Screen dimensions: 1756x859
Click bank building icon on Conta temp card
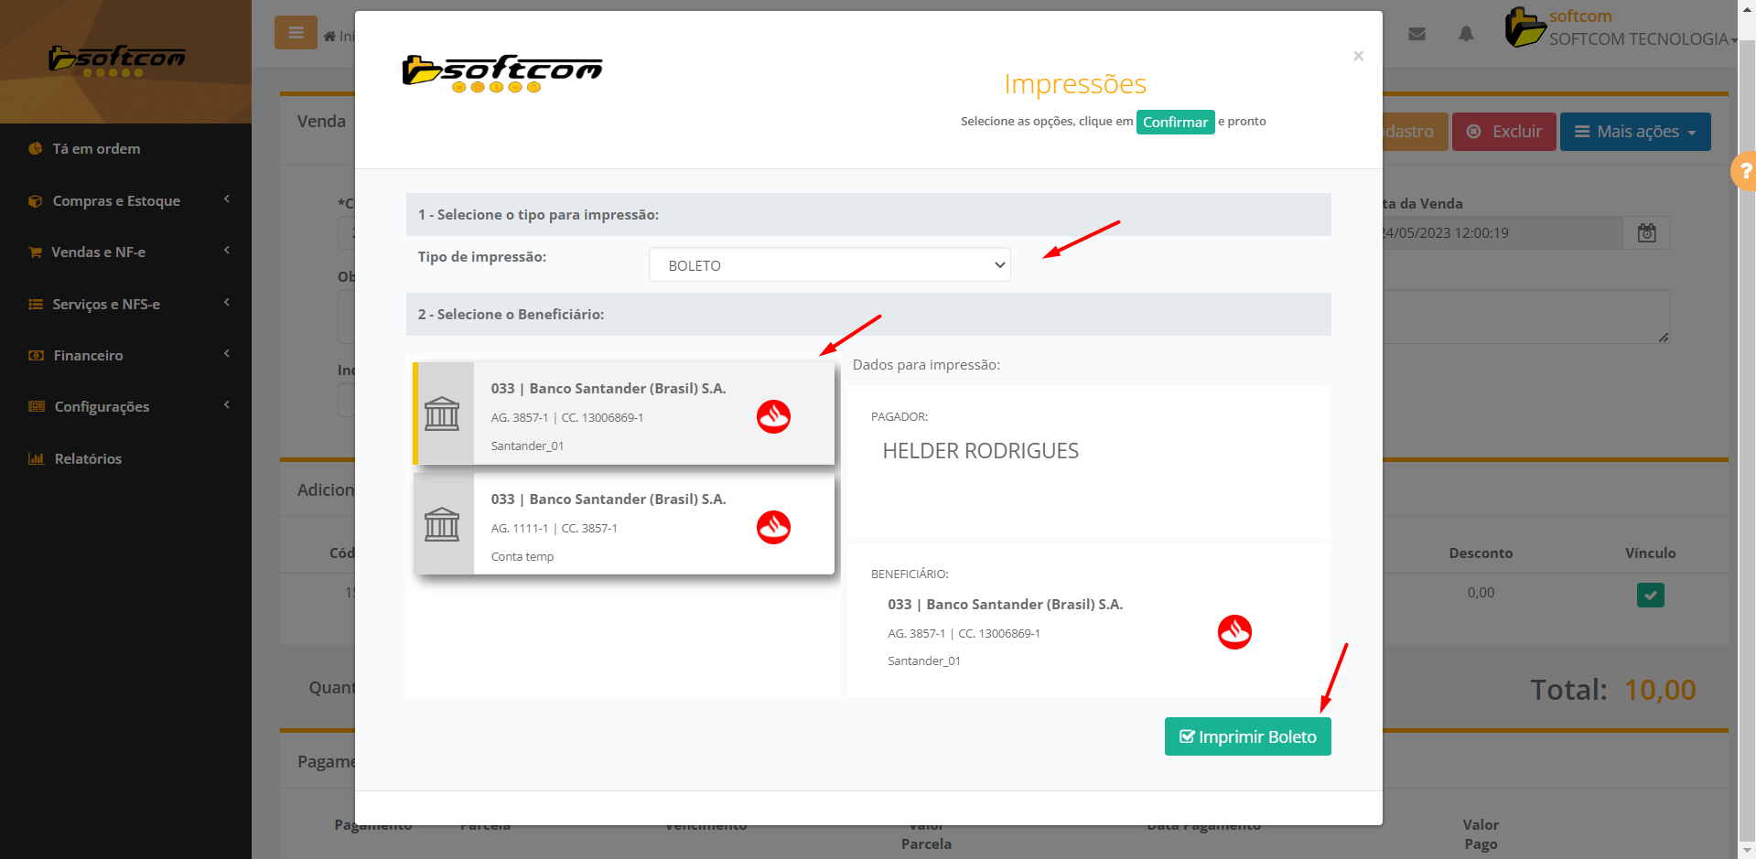(442, 524)
